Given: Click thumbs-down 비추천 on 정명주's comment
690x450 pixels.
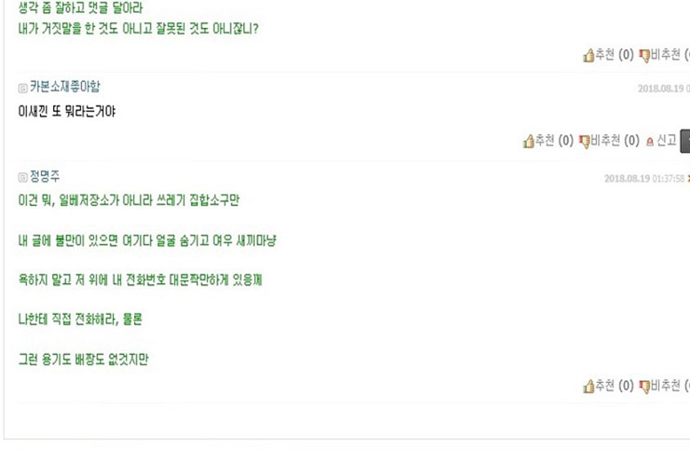Looking at the screenshot, I should 664,386.
